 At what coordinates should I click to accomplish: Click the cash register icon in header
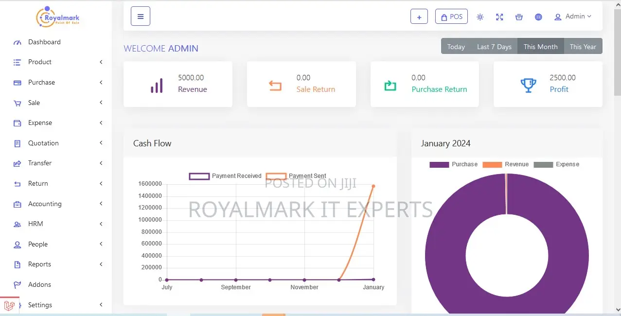(519, 17)
